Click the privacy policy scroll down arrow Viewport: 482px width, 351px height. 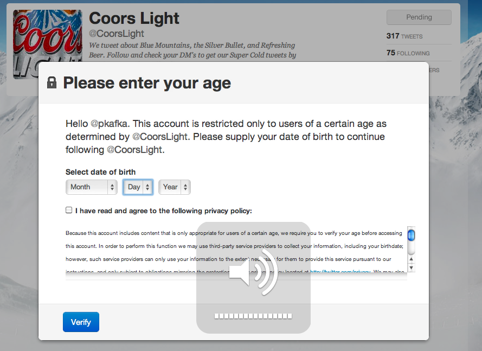[x=411, y=268]
